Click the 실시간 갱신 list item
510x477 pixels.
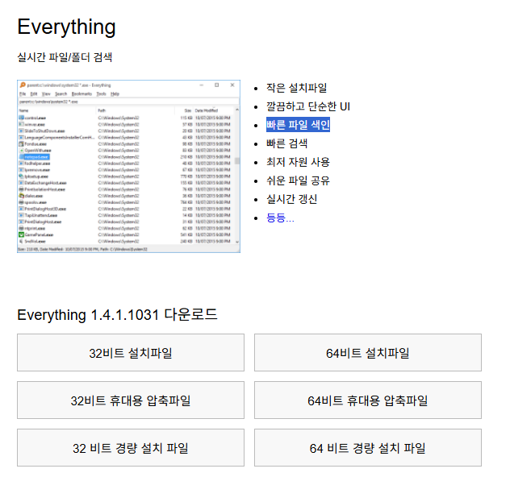tap(291, 199)
